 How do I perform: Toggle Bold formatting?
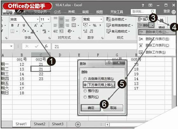coord(12,25)
